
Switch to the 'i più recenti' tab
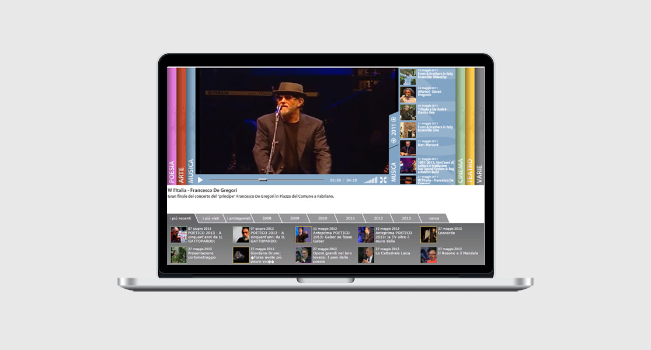(x=180, y=218)
